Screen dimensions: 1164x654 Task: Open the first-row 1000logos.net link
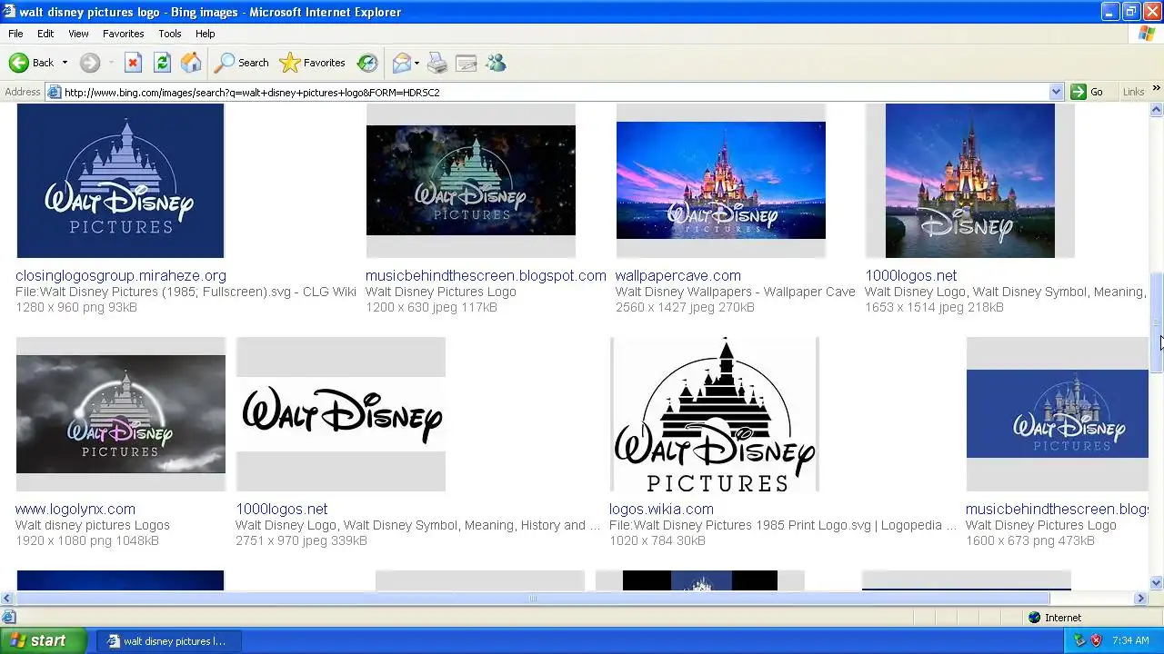(911, 275)
